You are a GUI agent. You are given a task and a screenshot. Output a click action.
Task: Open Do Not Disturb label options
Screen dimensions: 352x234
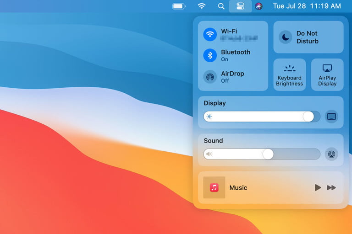pos(308,37)
